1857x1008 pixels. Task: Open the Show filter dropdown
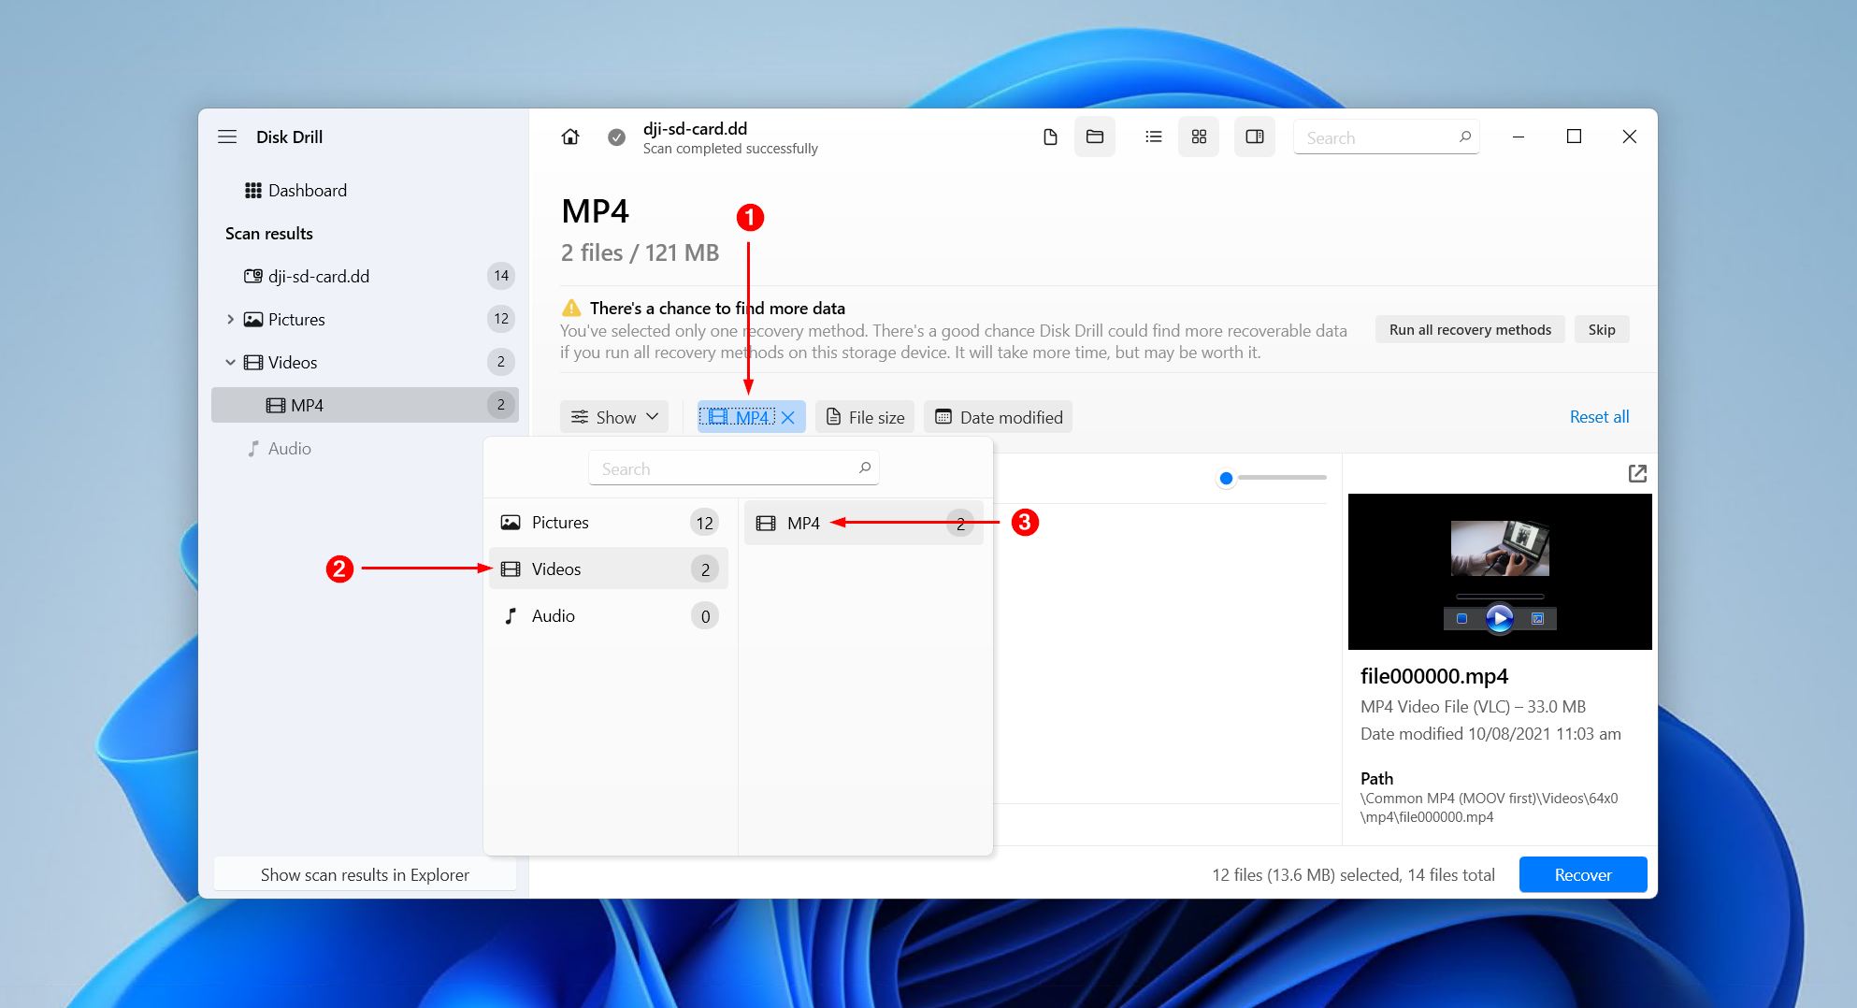614,417
